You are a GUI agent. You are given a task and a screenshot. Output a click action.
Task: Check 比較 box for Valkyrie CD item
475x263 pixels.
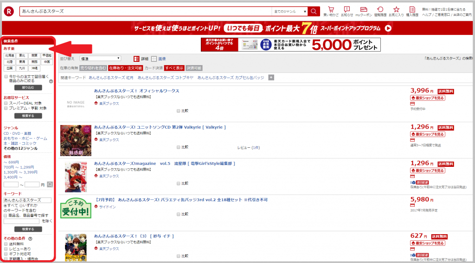179,147
